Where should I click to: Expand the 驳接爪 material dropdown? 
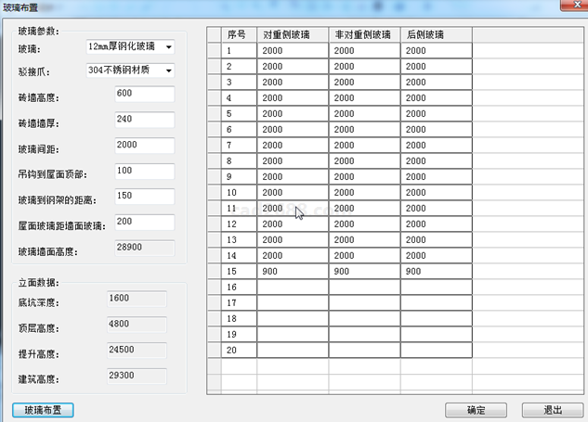click(168, 70)
